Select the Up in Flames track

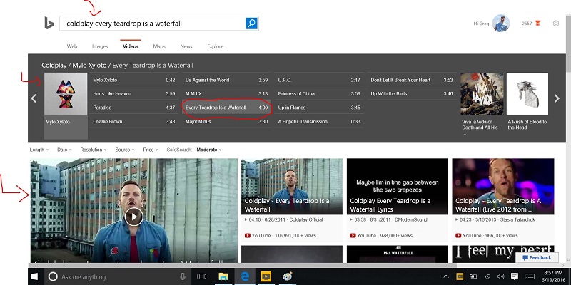click(319, 108)
